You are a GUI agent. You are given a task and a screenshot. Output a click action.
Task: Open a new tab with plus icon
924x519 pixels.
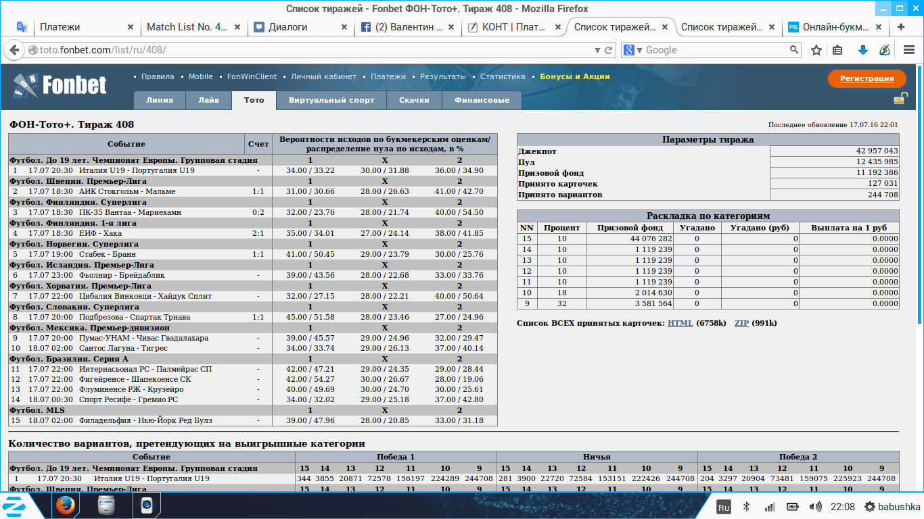900,27
